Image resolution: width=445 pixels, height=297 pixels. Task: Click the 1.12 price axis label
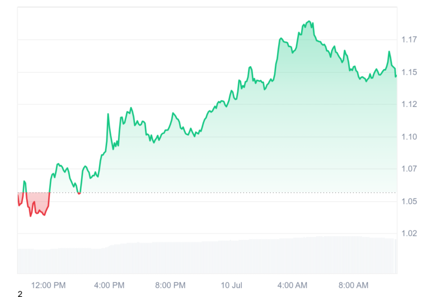(409, 104)
